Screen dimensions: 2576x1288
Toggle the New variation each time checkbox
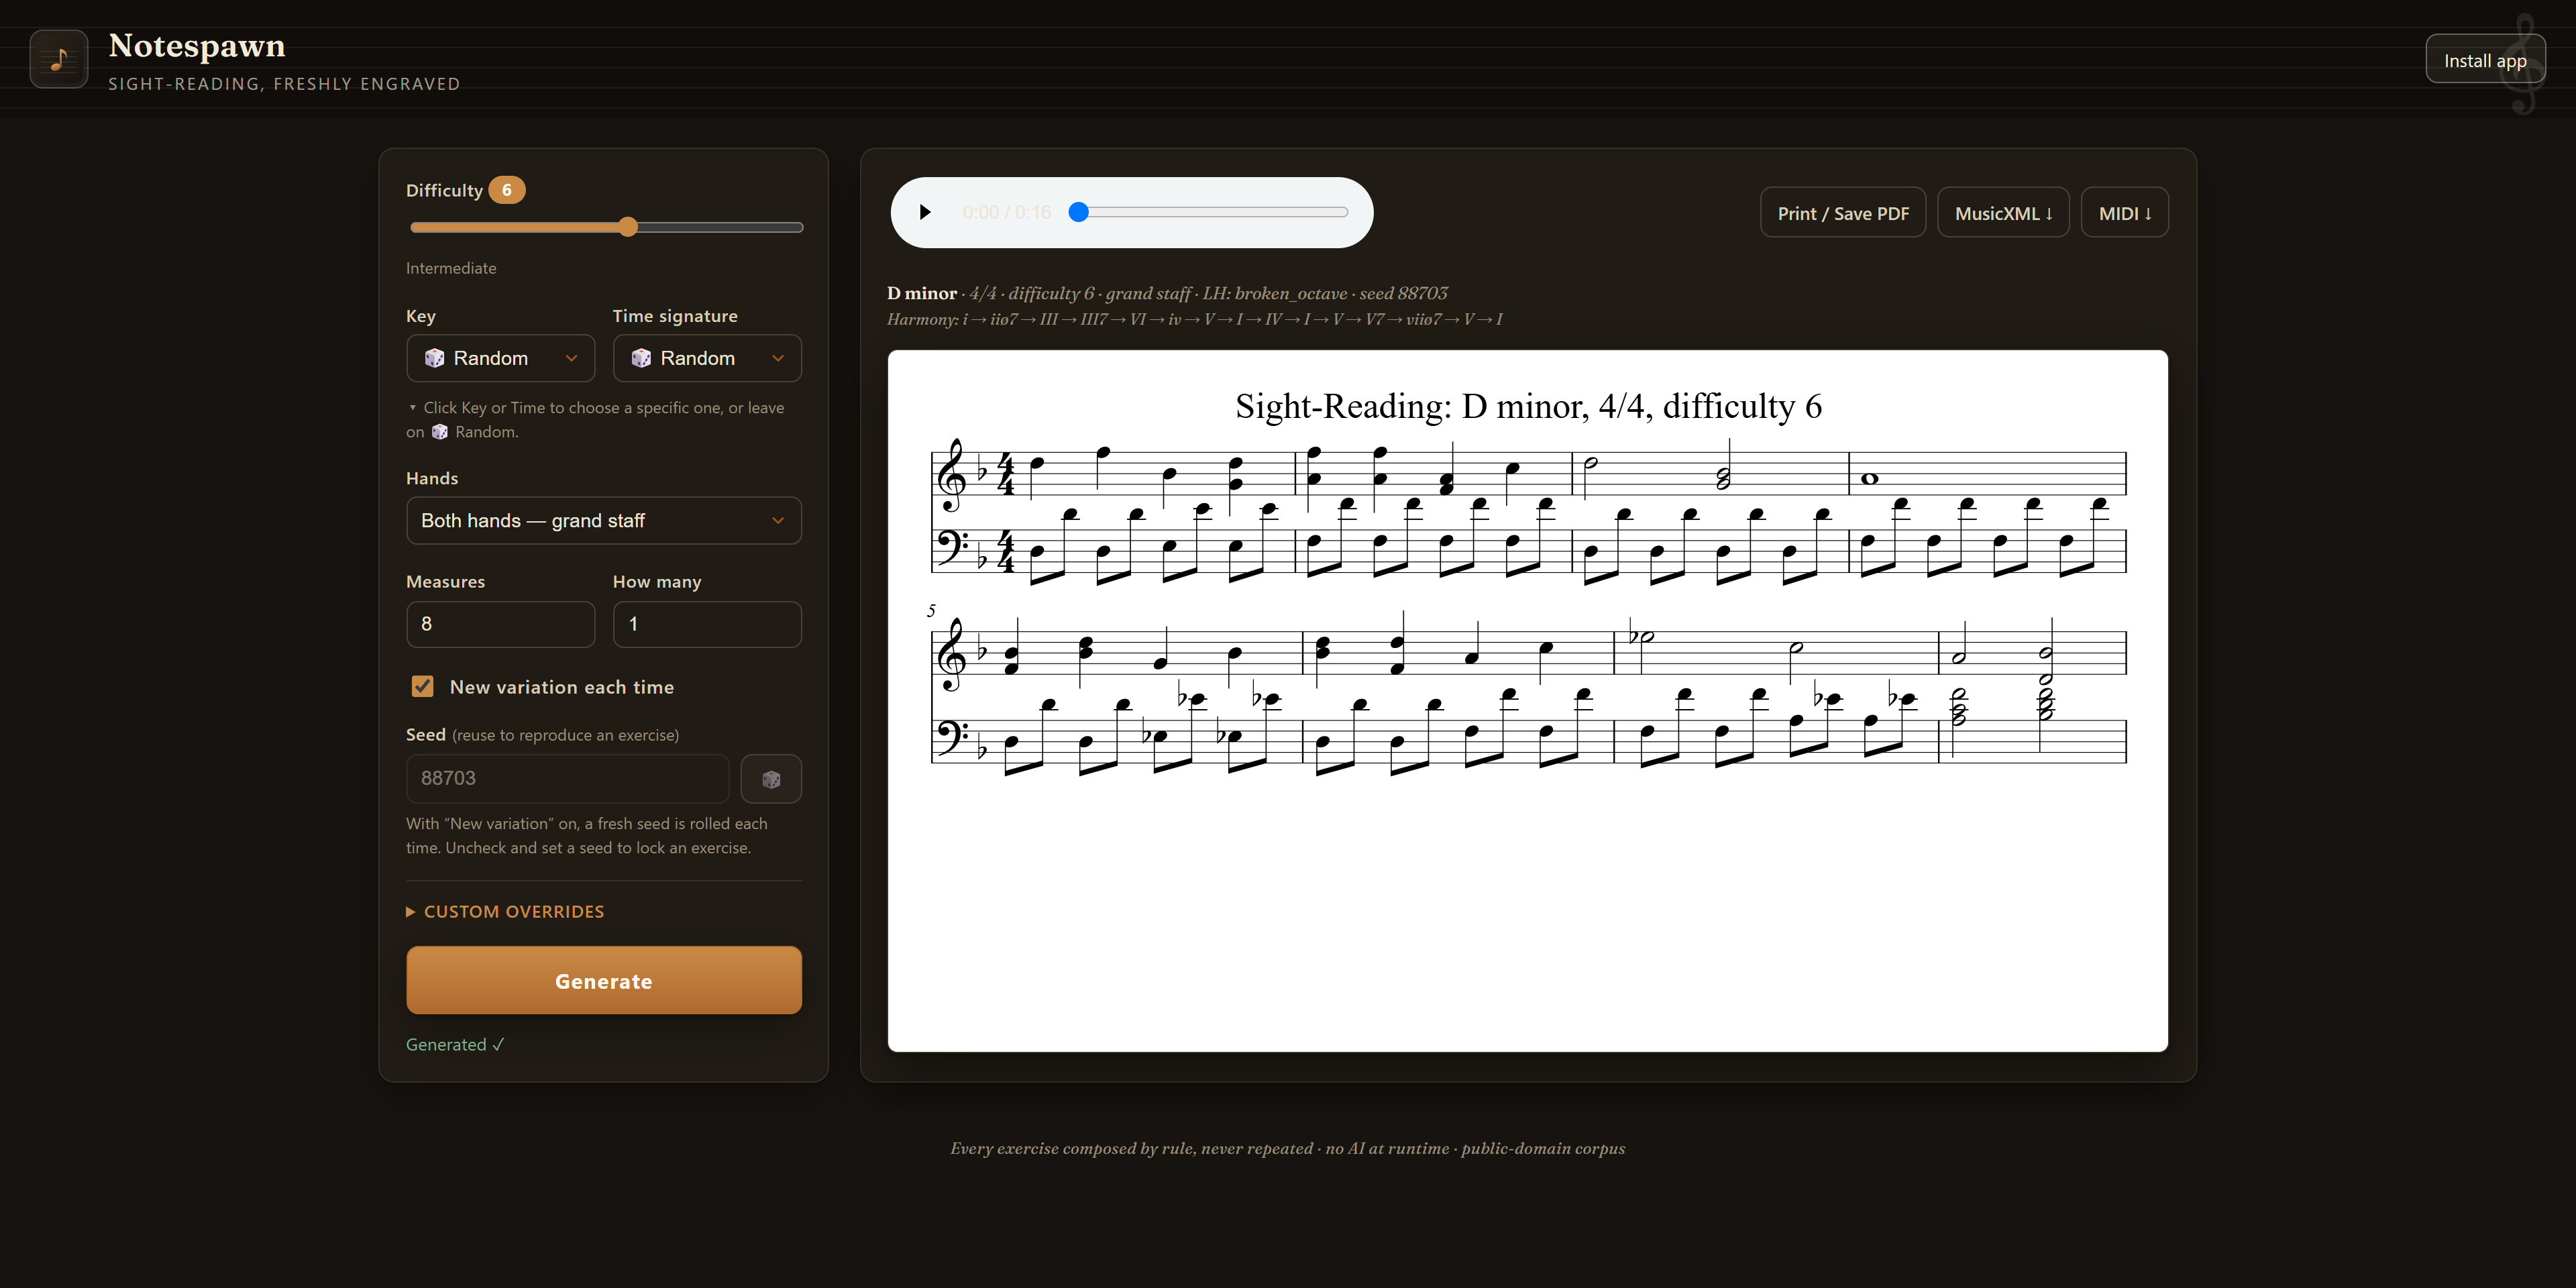(422, 687)
